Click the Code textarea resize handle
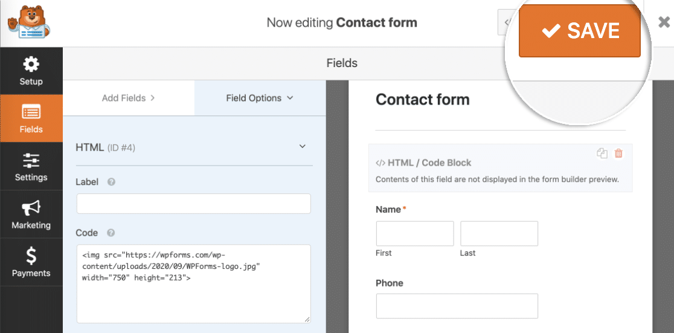 pyautogui.click(x=307, y=319)
